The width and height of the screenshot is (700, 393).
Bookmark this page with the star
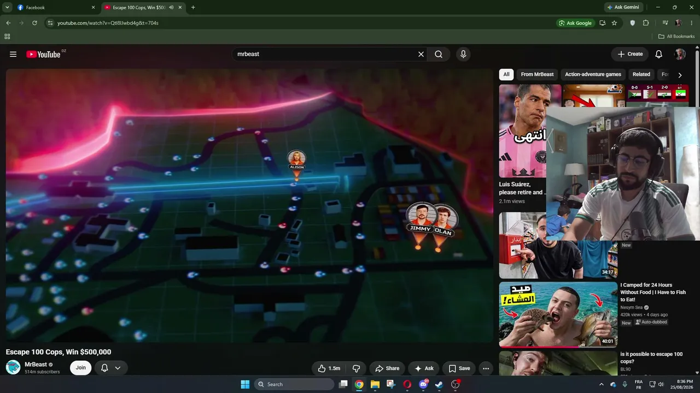pyautogui.click(x=614, y=23)
